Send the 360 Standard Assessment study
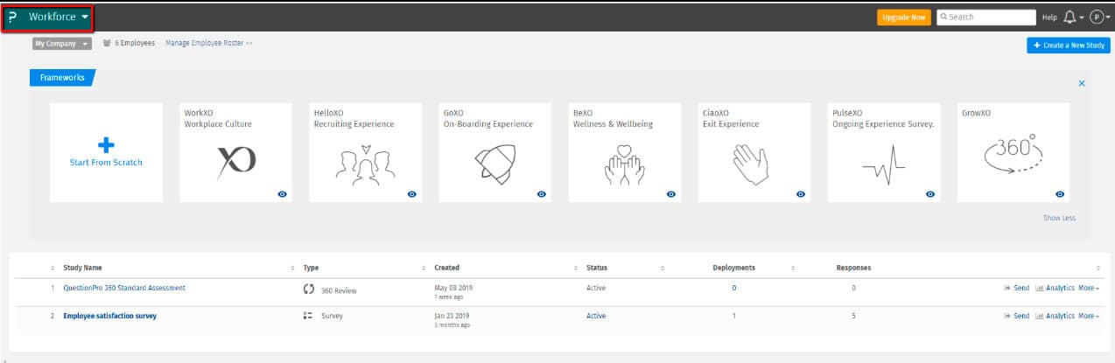This screenshot has height=363, width=1115. (x=1016, y=290)
